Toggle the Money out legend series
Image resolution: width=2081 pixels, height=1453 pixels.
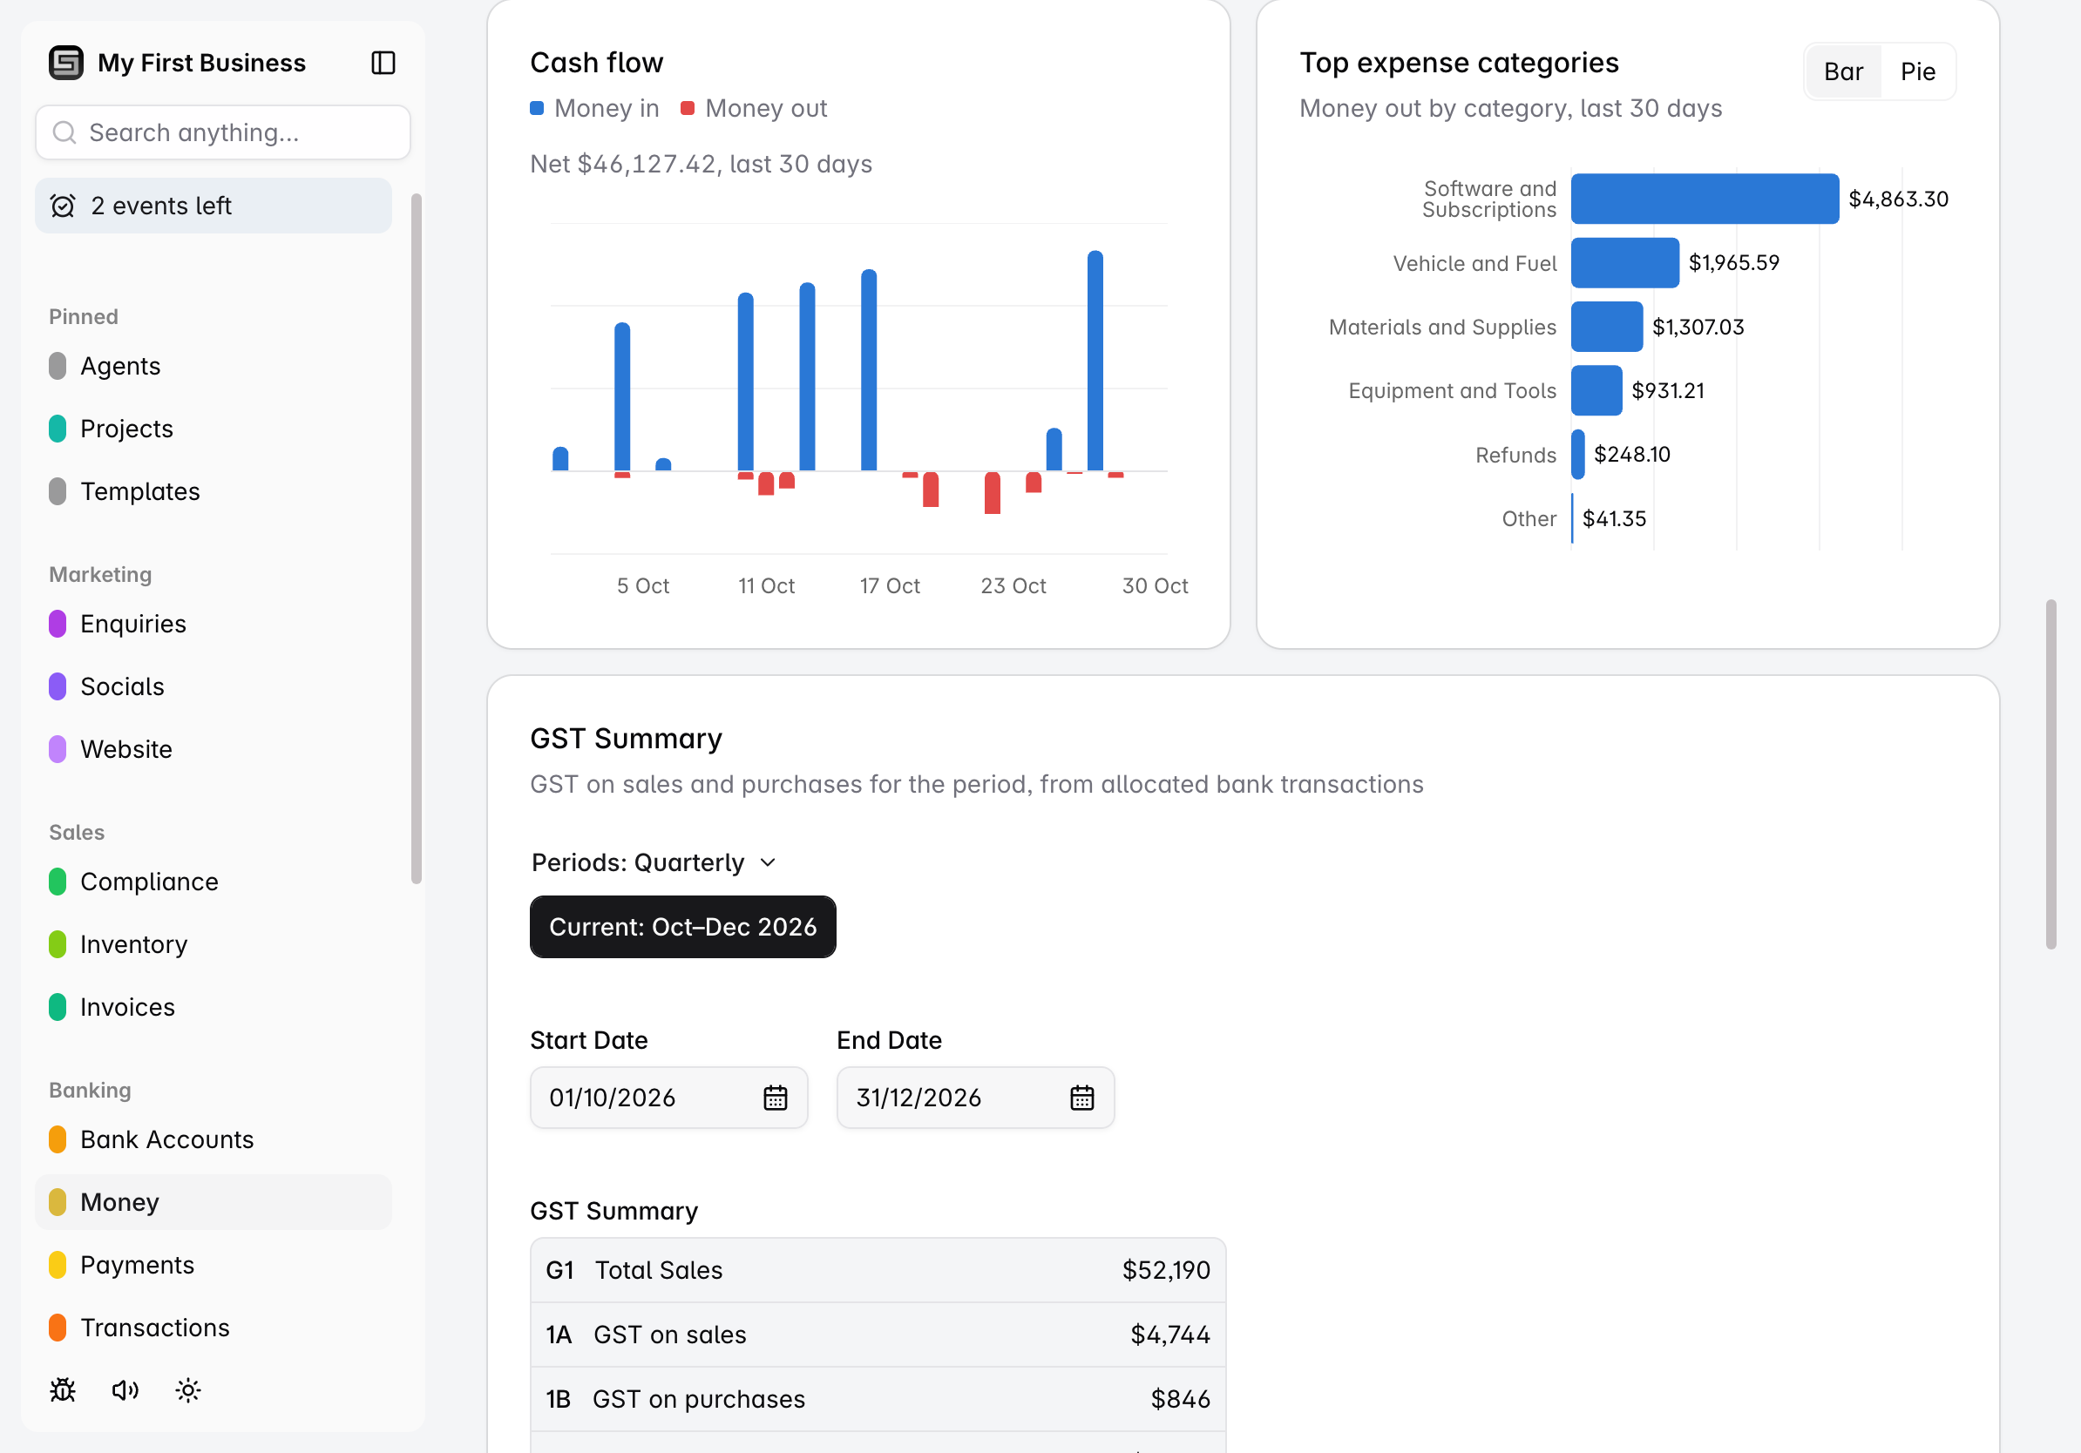click(754, 108)
